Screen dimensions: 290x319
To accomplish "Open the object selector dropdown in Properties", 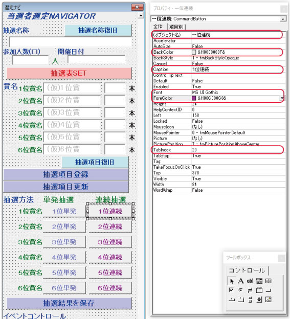I will [x=283, y=19].
